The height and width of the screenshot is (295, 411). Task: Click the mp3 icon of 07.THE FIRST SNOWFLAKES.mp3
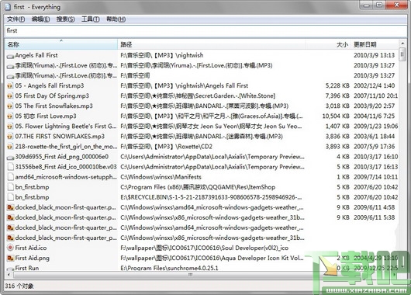[10, 137]
